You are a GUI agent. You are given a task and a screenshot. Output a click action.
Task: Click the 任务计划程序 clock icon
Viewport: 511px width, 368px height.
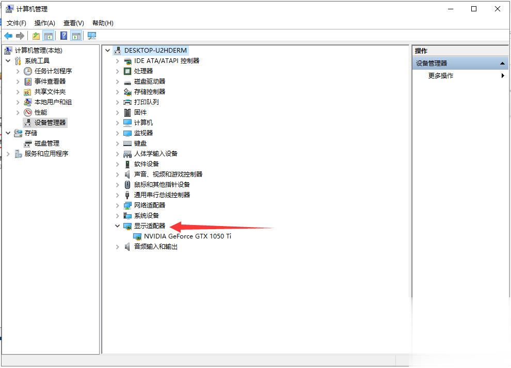point(28,71)
